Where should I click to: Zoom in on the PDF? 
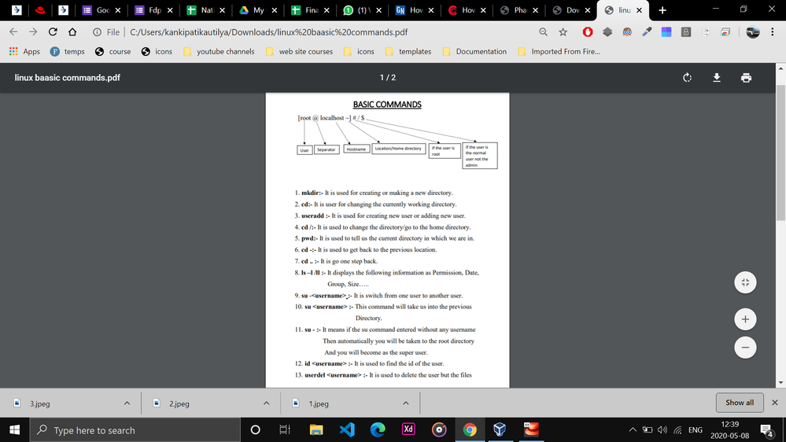(745, 319)
